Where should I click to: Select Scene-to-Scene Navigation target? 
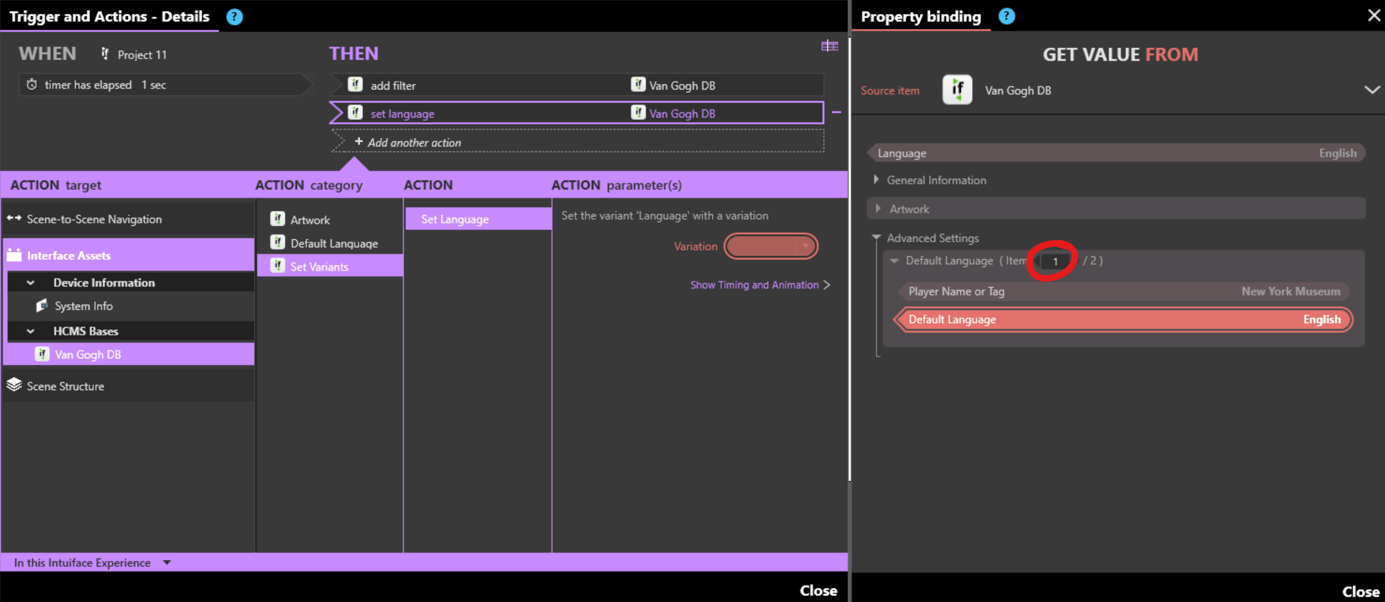point(129,219)
